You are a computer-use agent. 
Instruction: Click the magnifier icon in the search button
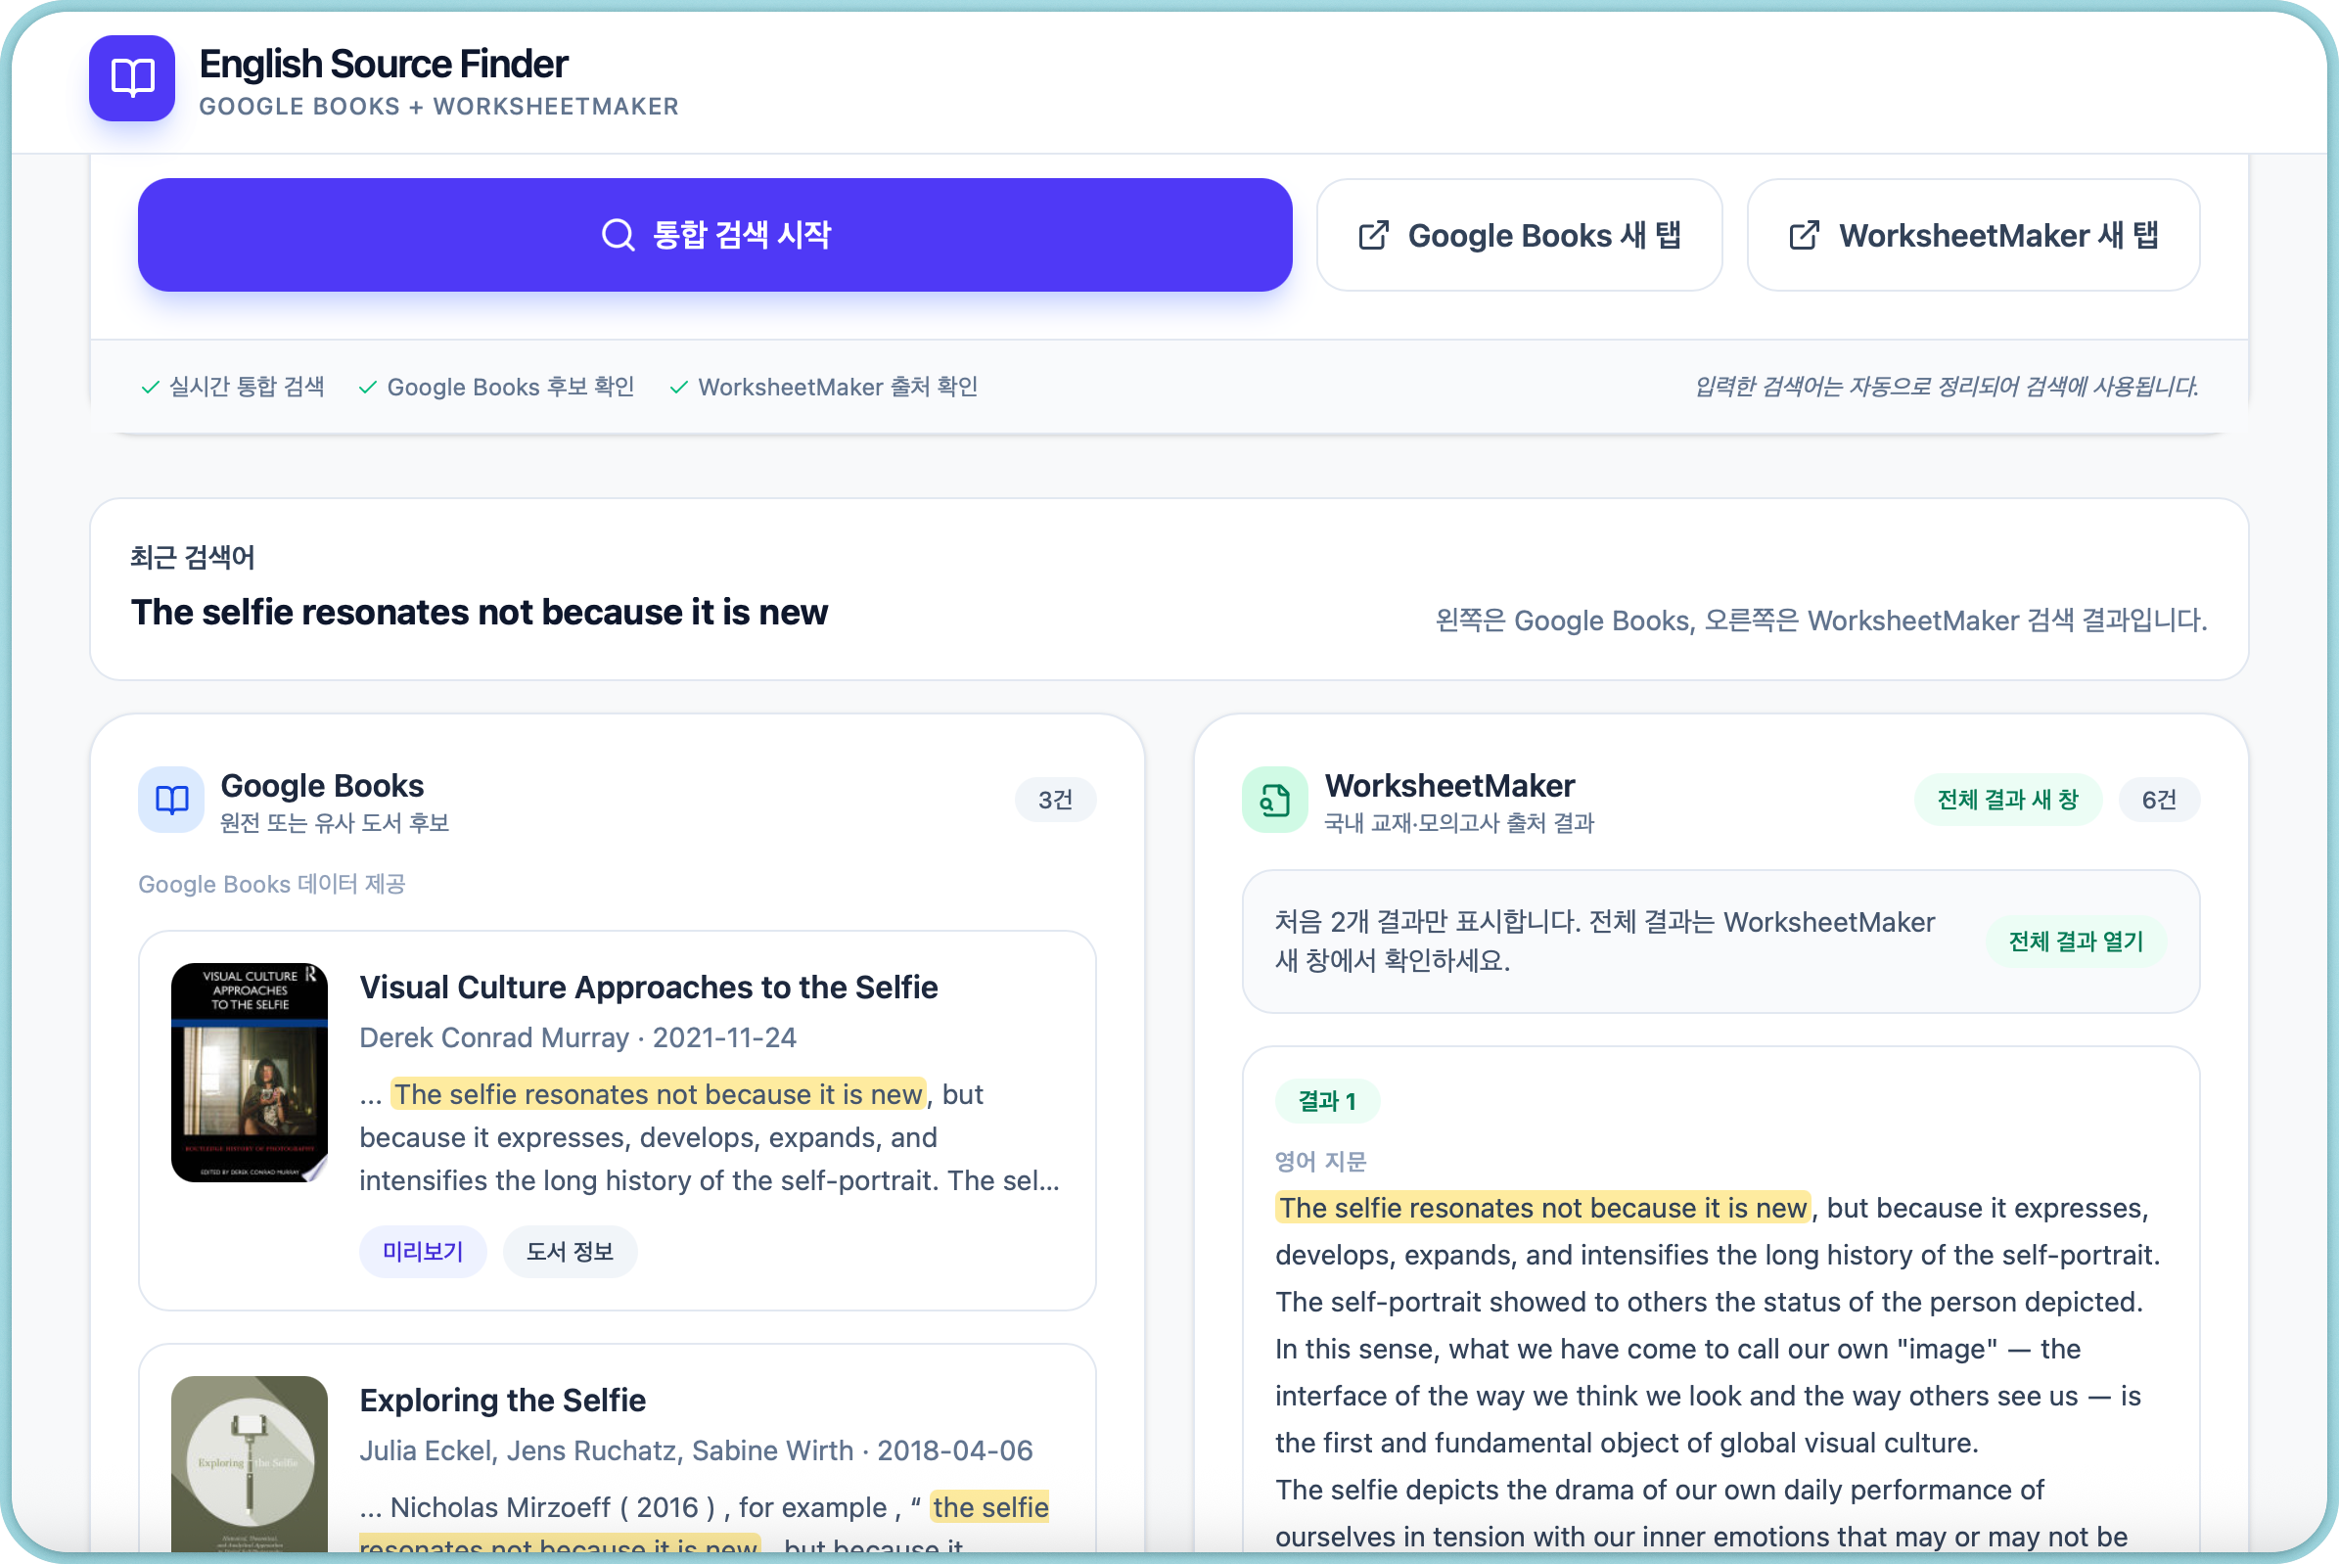(618, 236)
